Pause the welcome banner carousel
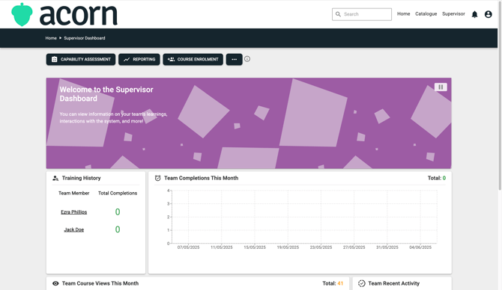502x290 pixels. (441, 87)
